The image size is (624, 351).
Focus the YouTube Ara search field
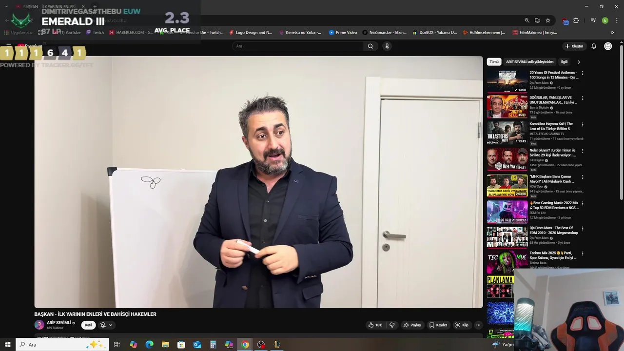pyautogui.click(x=297, y=46)
